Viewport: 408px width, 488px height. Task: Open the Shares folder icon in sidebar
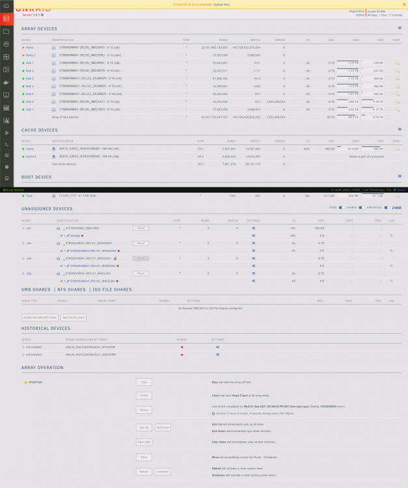[x=7, y=31]
